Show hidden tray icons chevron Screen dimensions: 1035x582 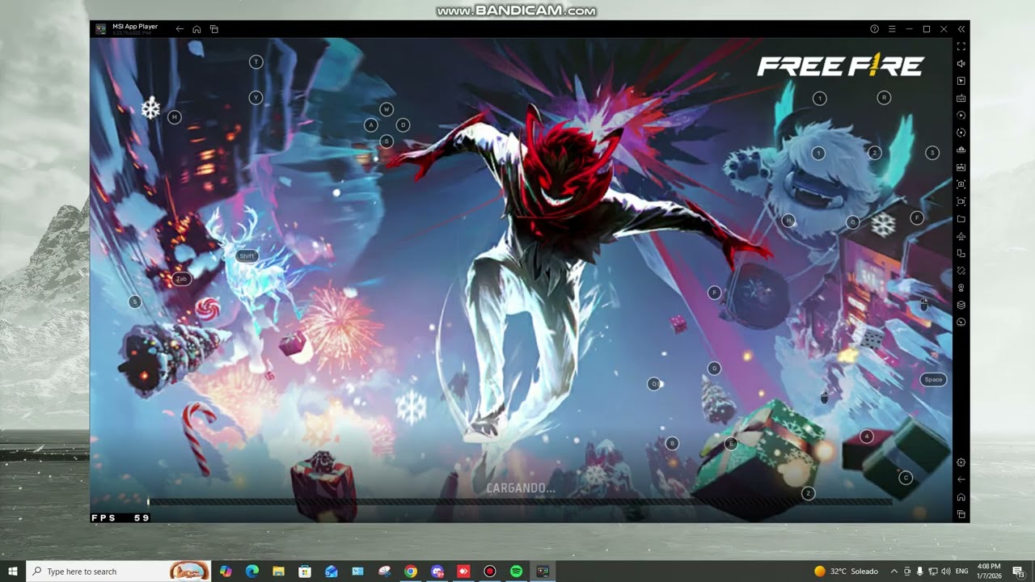click(893, 571)
